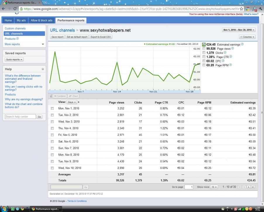Tick the Clicks metric checkbox

pos(204,52)
